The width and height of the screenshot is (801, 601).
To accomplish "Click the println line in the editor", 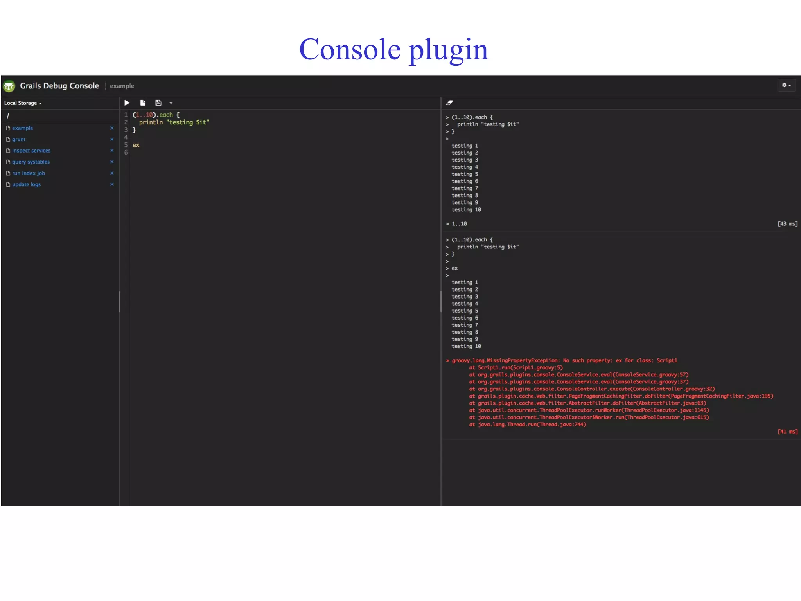I will 174,122.
